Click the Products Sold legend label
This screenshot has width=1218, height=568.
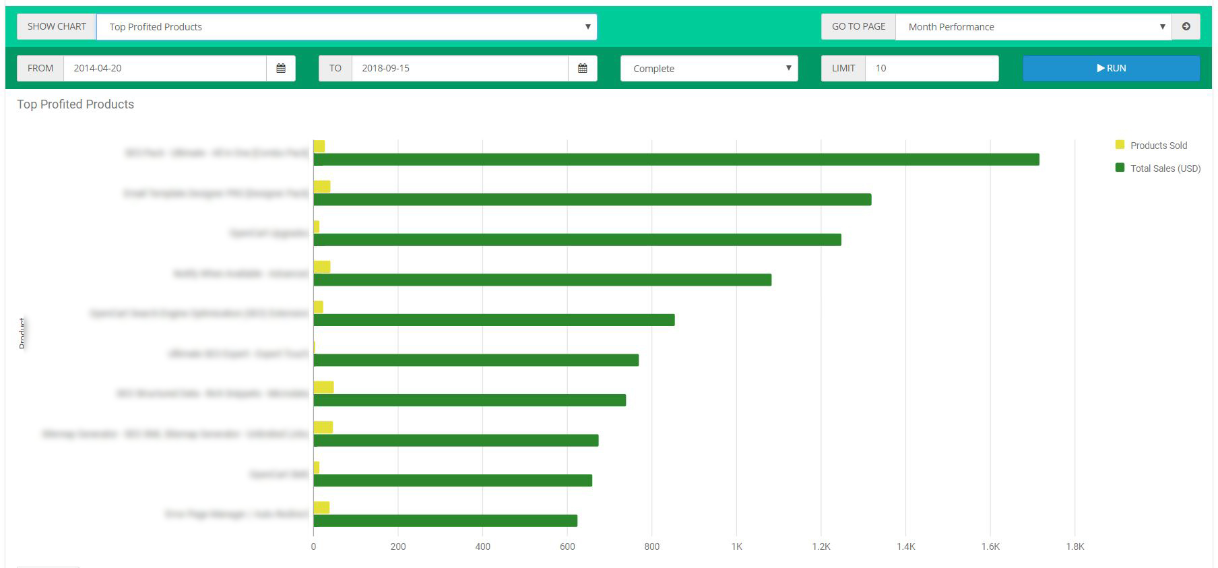click(x=1159, y=146)
